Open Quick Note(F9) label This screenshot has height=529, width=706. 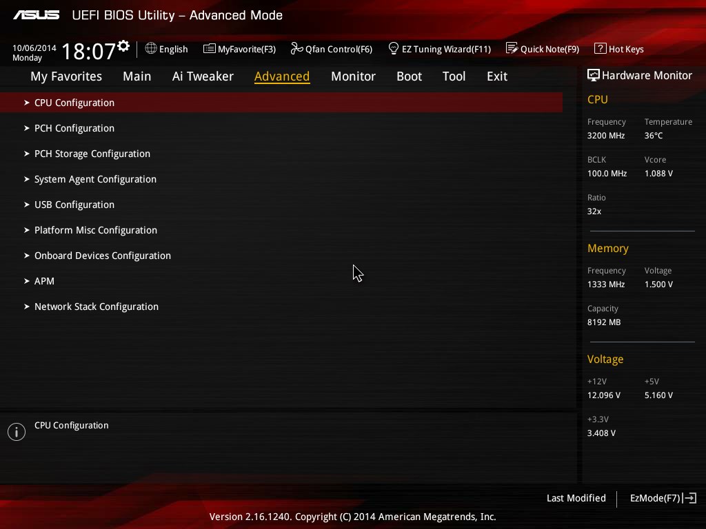pyautogui.click(x=549, y=49)
